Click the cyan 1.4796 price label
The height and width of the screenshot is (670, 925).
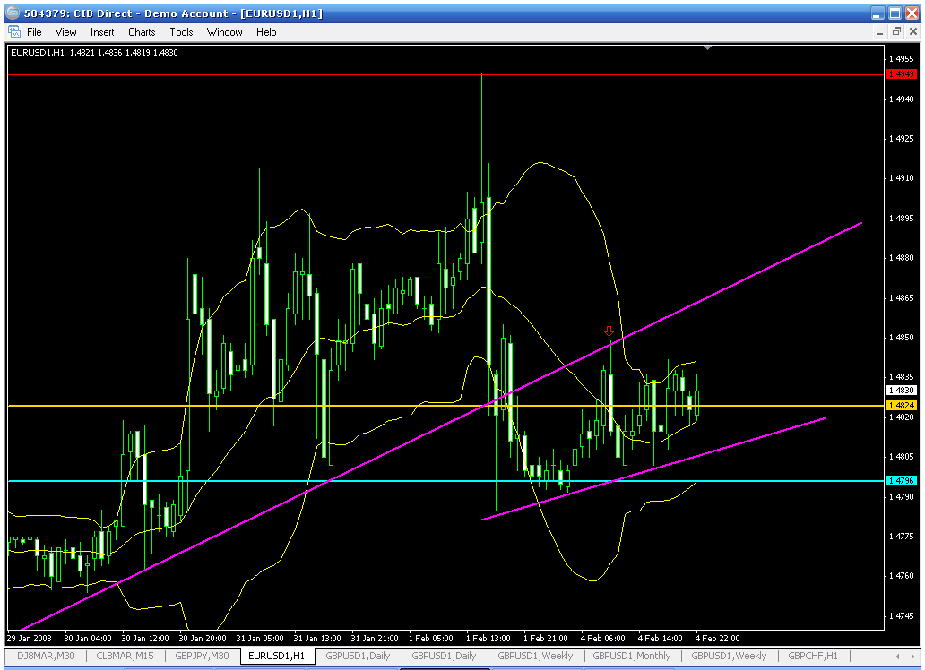[x=901, y=481]
